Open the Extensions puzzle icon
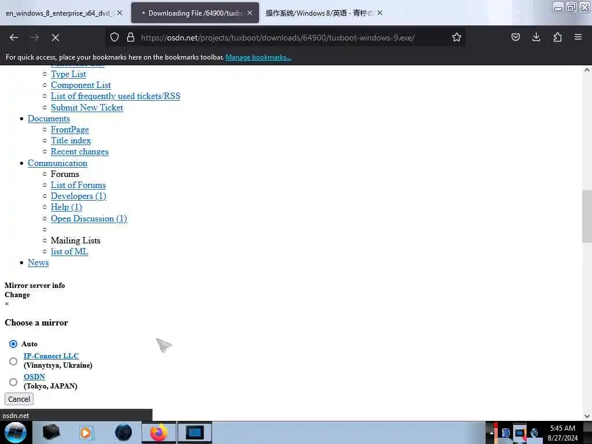The width and height of the screenshot is (592, 444). 557,37
